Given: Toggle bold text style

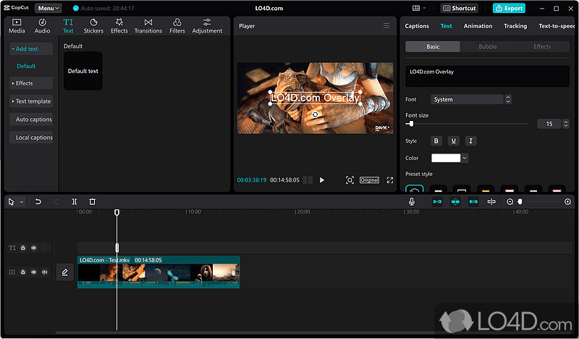Looking at the screenshot, I should pos(436,141).
